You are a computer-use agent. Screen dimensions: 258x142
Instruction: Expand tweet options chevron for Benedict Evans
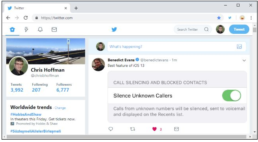[x=244, y=60]
